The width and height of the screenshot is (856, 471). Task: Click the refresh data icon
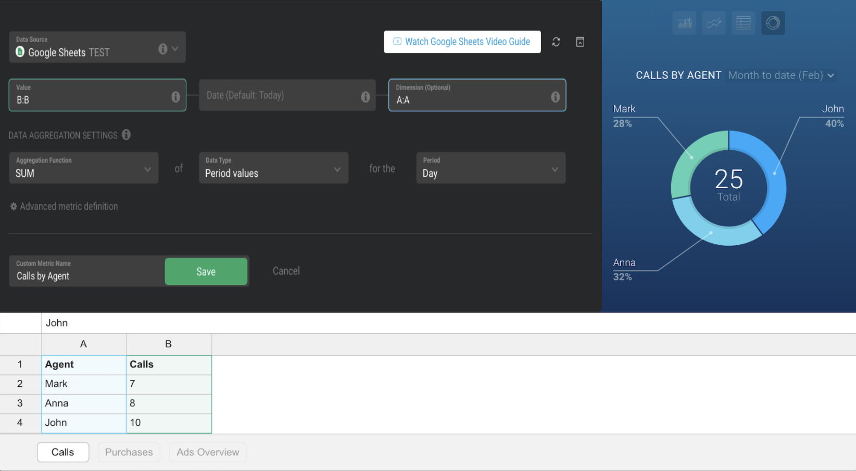(556, 42)
